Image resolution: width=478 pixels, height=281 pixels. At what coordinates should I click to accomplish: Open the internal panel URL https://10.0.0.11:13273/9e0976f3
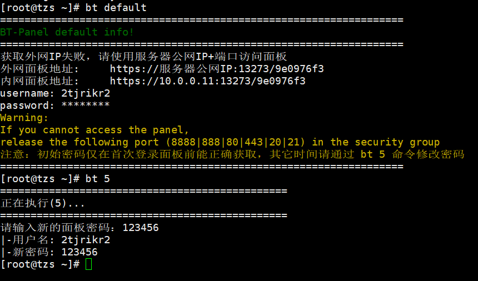[207, 81]
